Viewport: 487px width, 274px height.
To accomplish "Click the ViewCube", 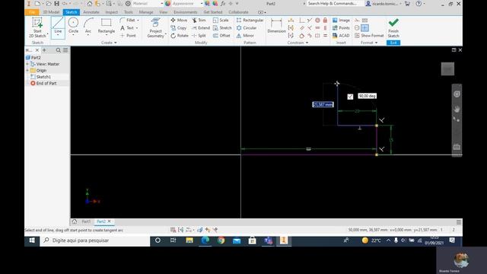I will (x=447, y=68).
